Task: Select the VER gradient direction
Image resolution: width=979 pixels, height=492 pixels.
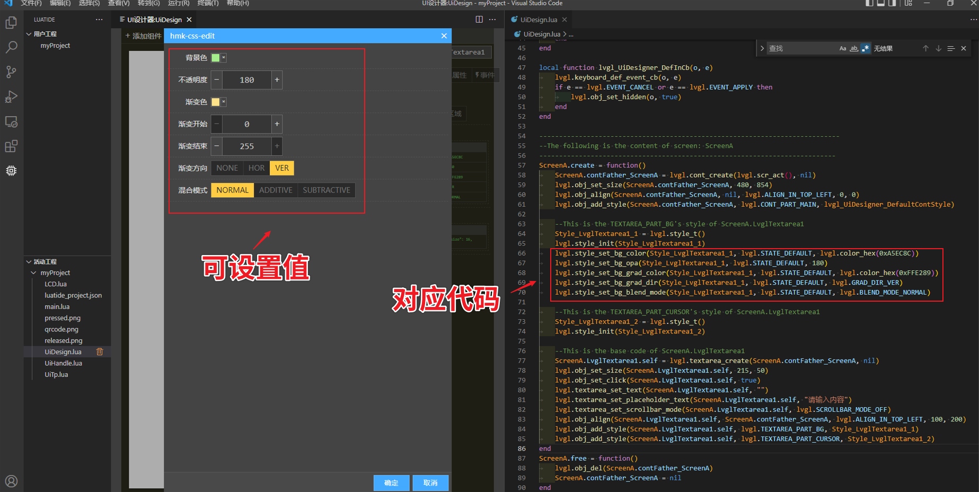Action: tap(282, 168)
